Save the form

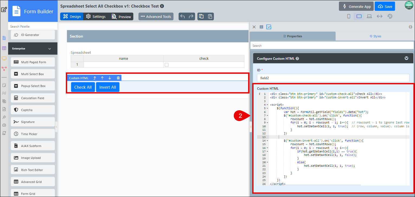[385, 6]
